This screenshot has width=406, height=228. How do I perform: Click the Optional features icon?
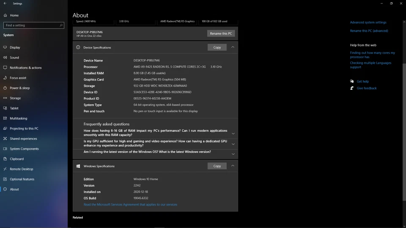point(5,179)
